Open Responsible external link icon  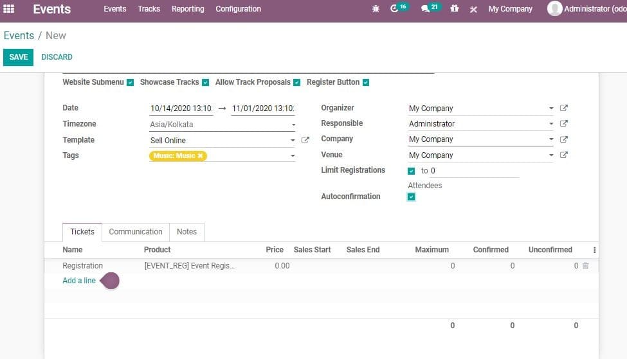pos(564,123)
